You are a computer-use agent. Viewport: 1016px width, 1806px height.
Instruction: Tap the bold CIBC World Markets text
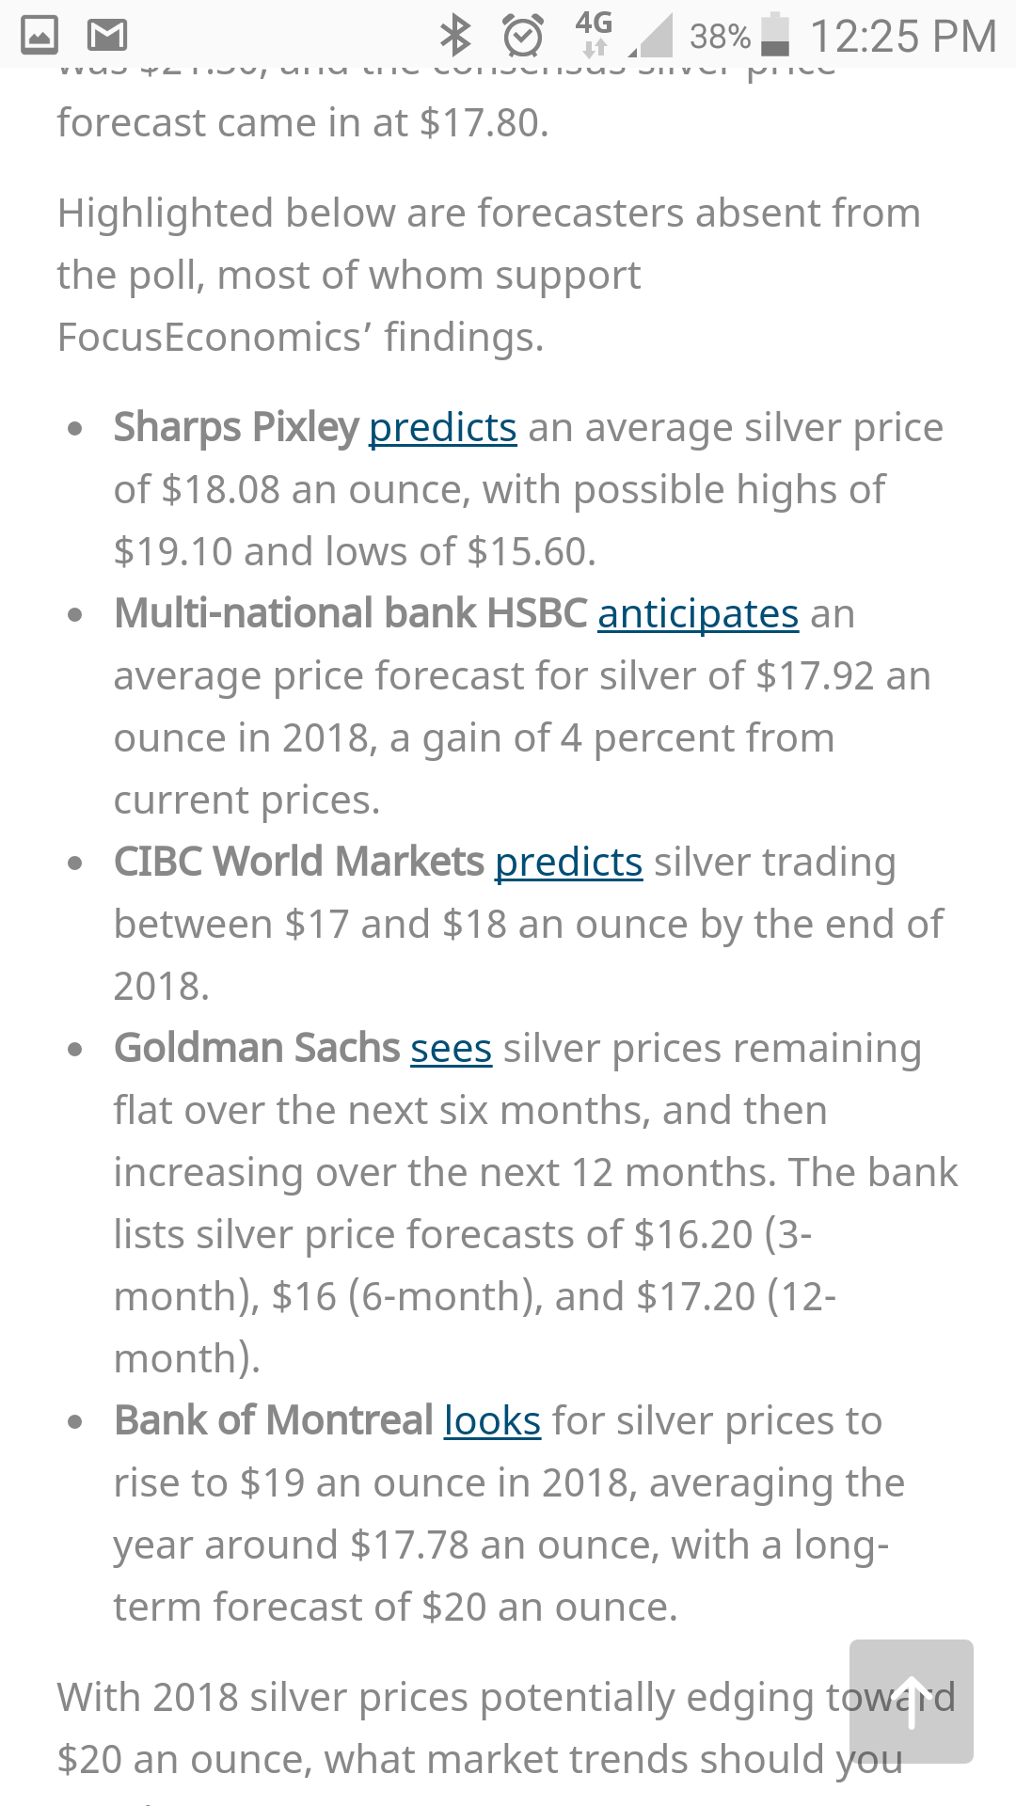point(299,863)
